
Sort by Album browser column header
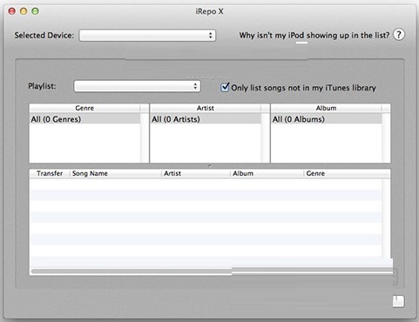326,108
